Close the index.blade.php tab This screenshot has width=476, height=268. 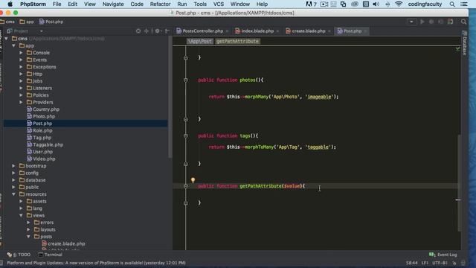point(277,31)
